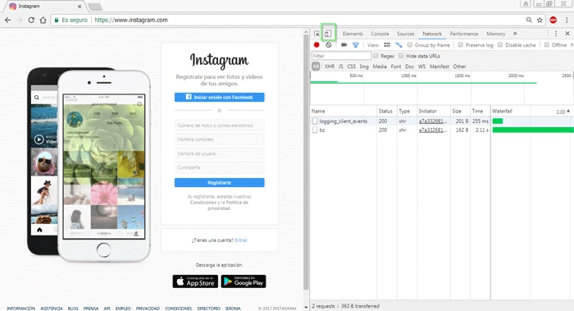Open the Elements tab
This screenshot has height=311, width=574.
click(353, 34)
